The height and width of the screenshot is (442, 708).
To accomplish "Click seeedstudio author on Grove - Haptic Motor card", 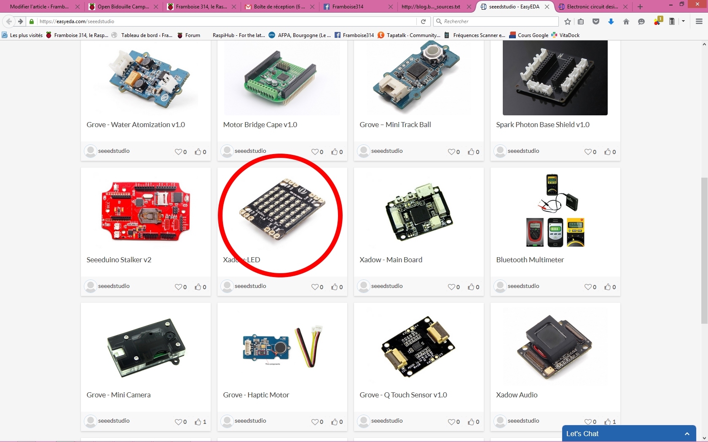I will point(250,421).
